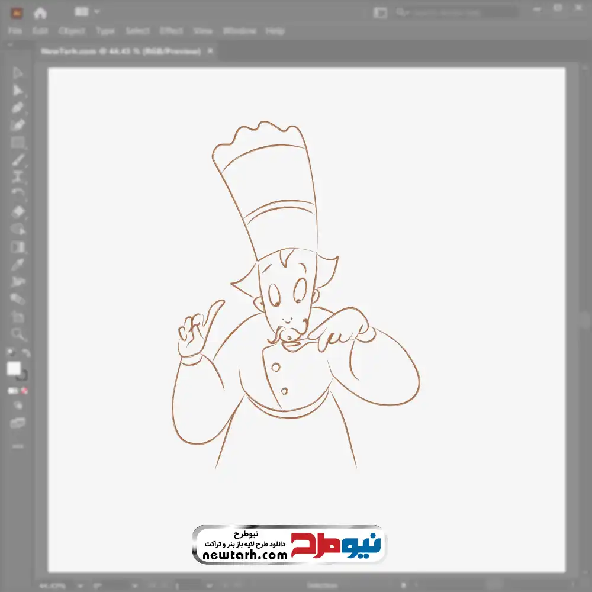Select the Direct Selection tool
The width and height of the screenshot is (592, 592).
(x=18, y=91)
